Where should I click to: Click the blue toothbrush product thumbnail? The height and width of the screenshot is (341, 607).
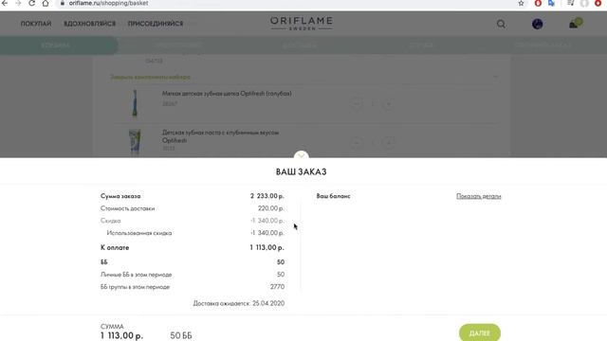click(x=135, y=103)
